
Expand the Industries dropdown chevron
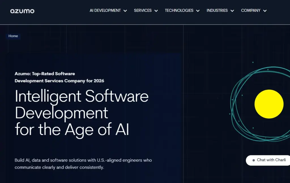coord(232,11)
